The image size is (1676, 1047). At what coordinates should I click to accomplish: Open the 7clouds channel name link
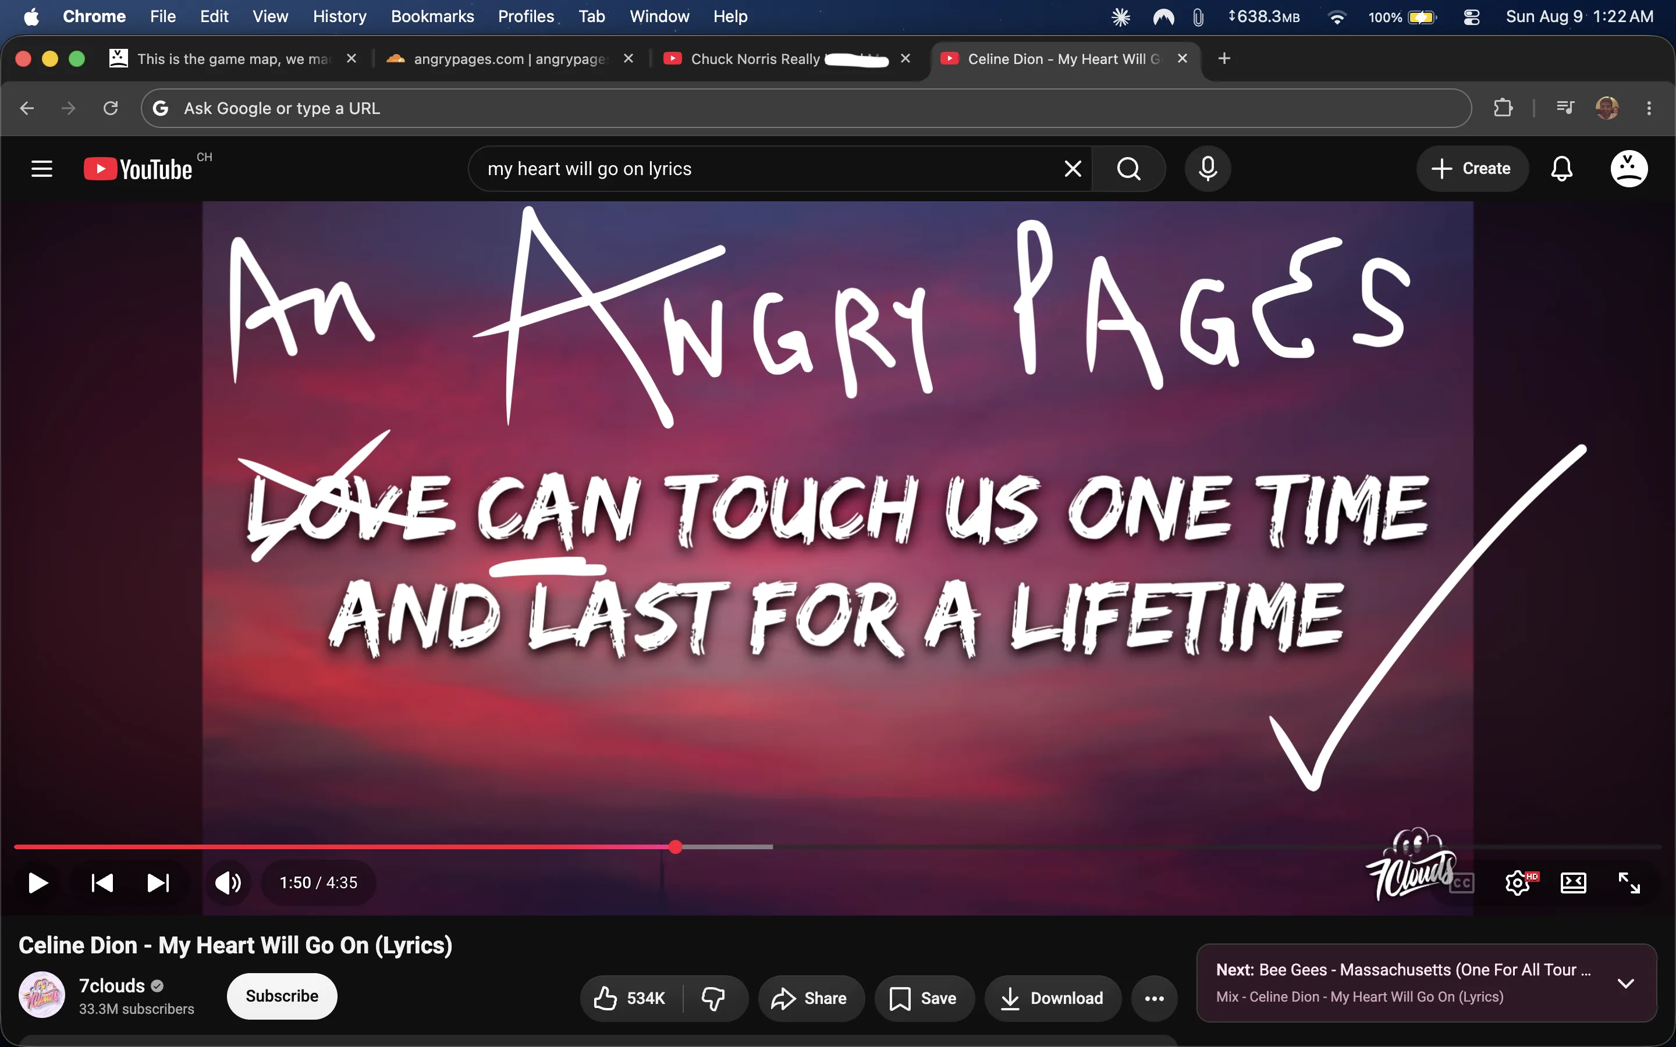pos(112,985)
